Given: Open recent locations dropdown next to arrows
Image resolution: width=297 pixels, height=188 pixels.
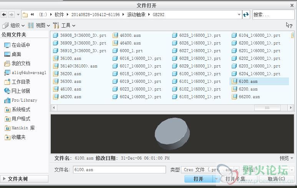Looking at the screenshot, I should tap(18, 15).
